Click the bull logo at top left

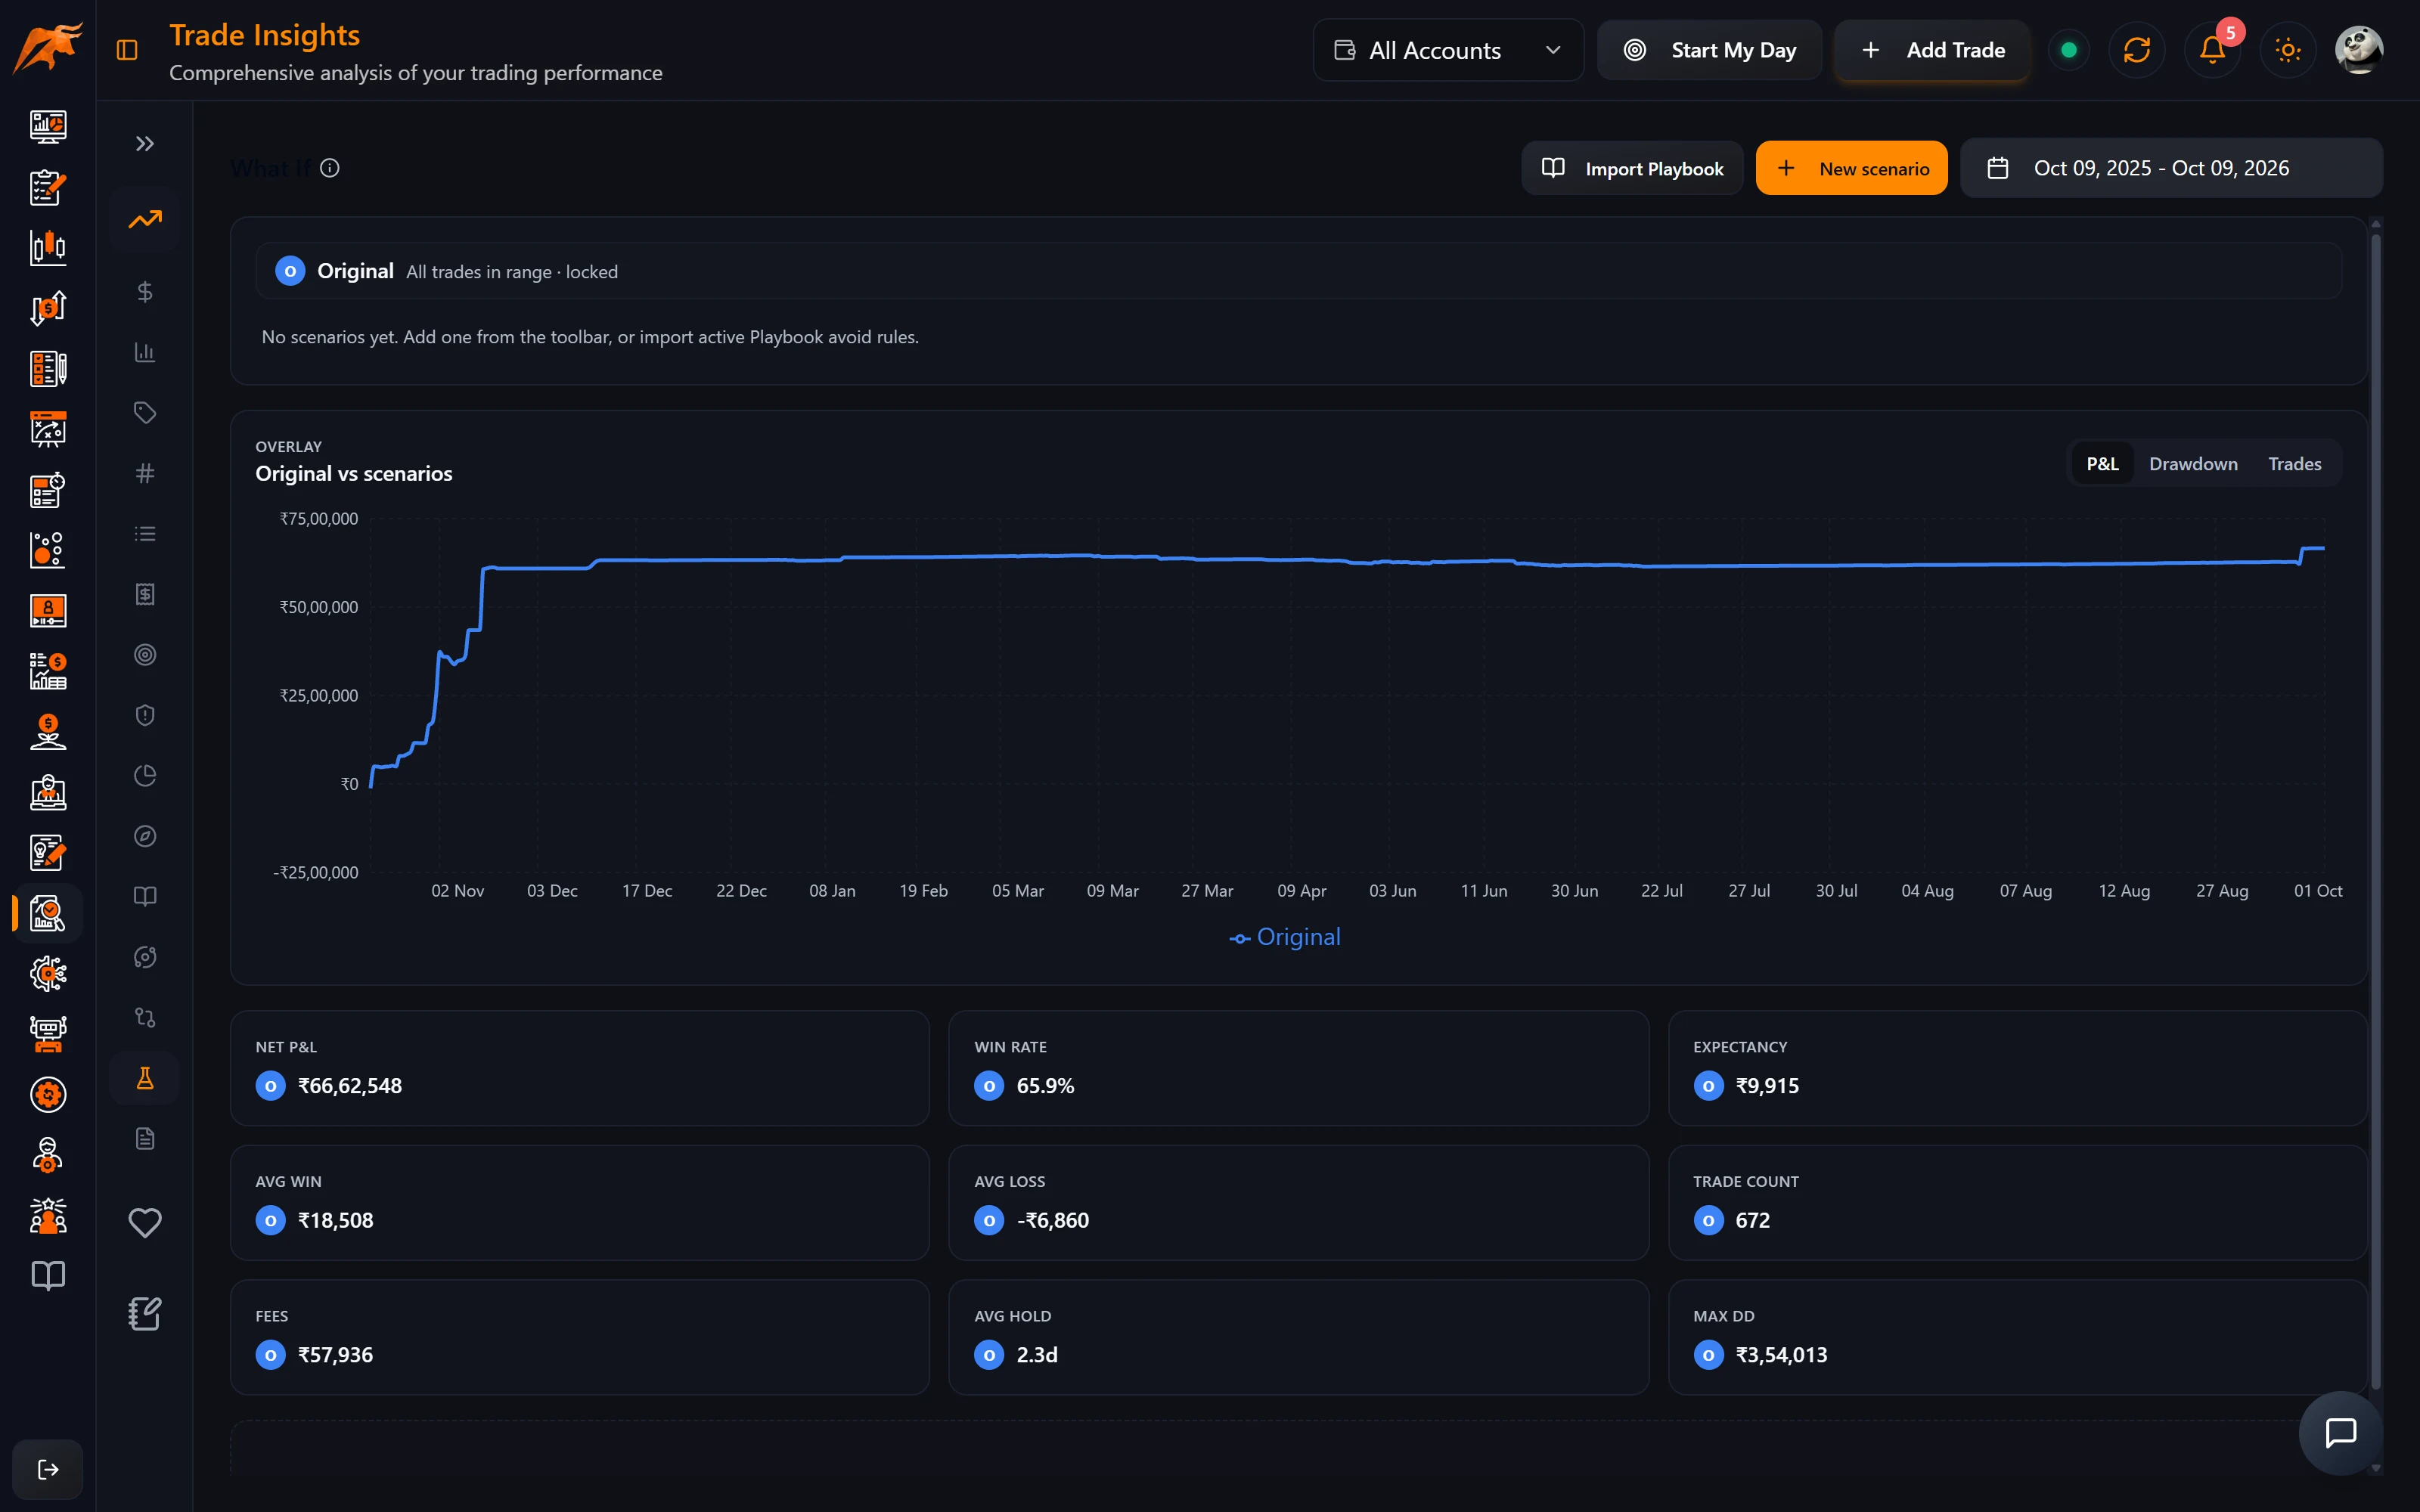[x=47, y=48]
